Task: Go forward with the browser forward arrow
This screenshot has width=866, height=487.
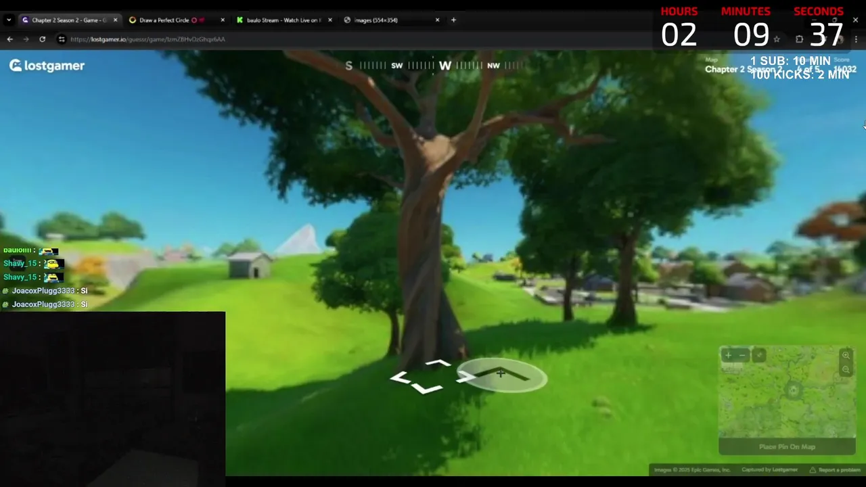Action: [x=26, y=39]
